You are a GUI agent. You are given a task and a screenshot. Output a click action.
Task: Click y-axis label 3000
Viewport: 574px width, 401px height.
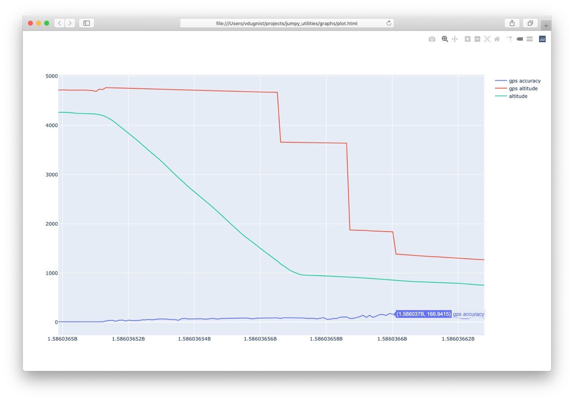(52, 175)
